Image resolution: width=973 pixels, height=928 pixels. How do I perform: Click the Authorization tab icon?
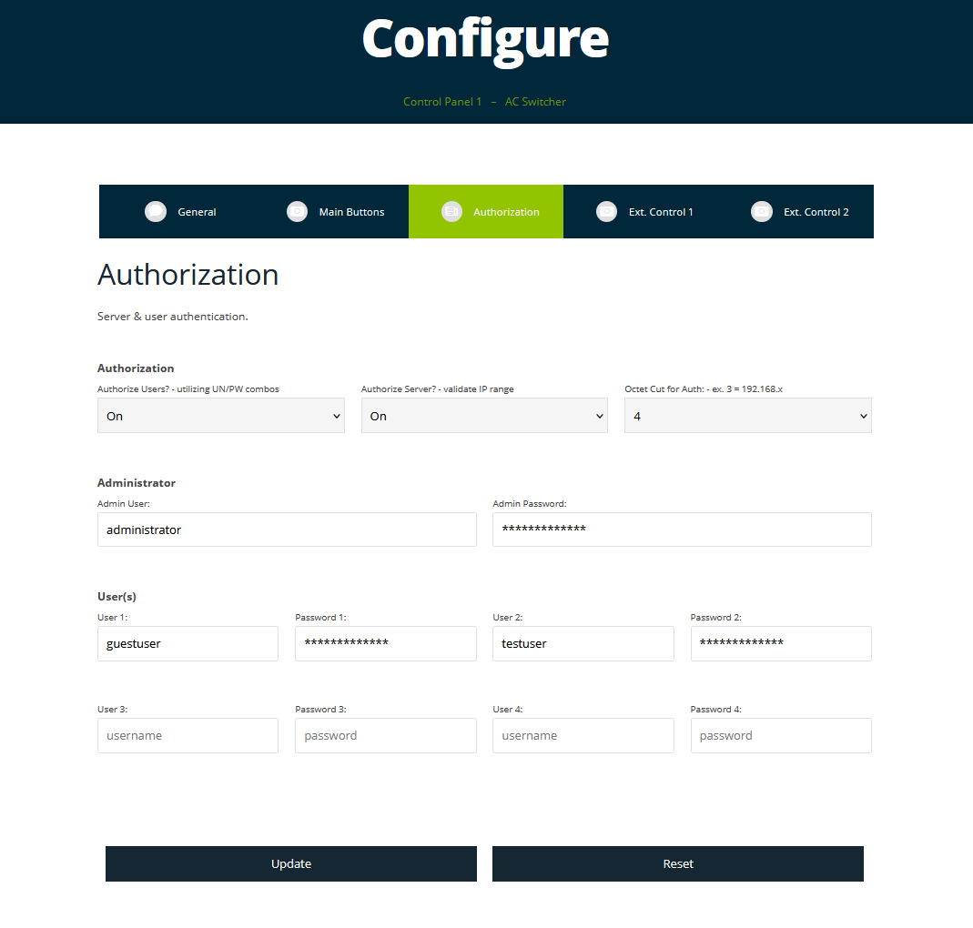point(451,212)
